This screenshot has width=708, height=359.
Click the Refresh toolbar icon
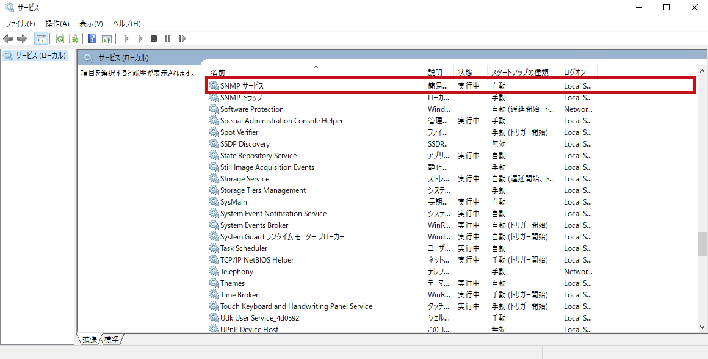[60, 39]
